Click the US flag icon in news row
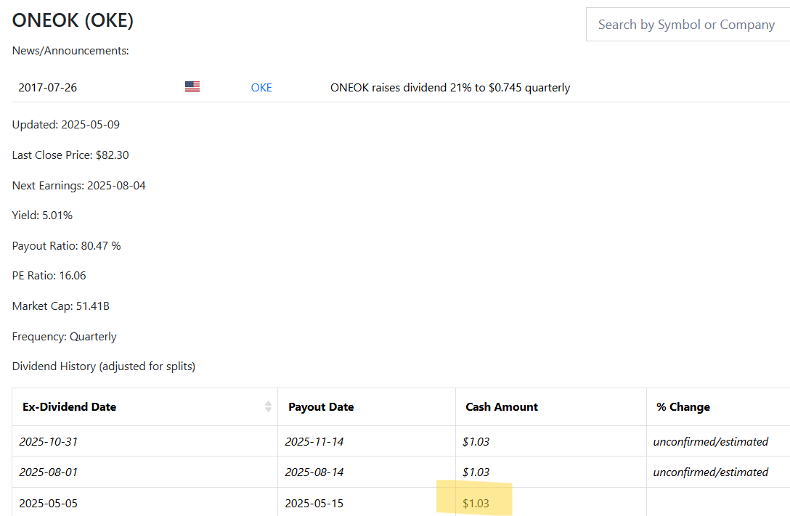This screenshot has width=790, height=516. [192, 87]
